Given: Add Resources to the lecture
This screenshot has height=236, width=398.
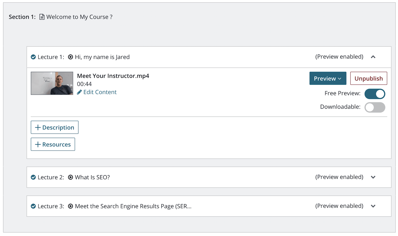Looking at the screenshot, I should [53, 145].
